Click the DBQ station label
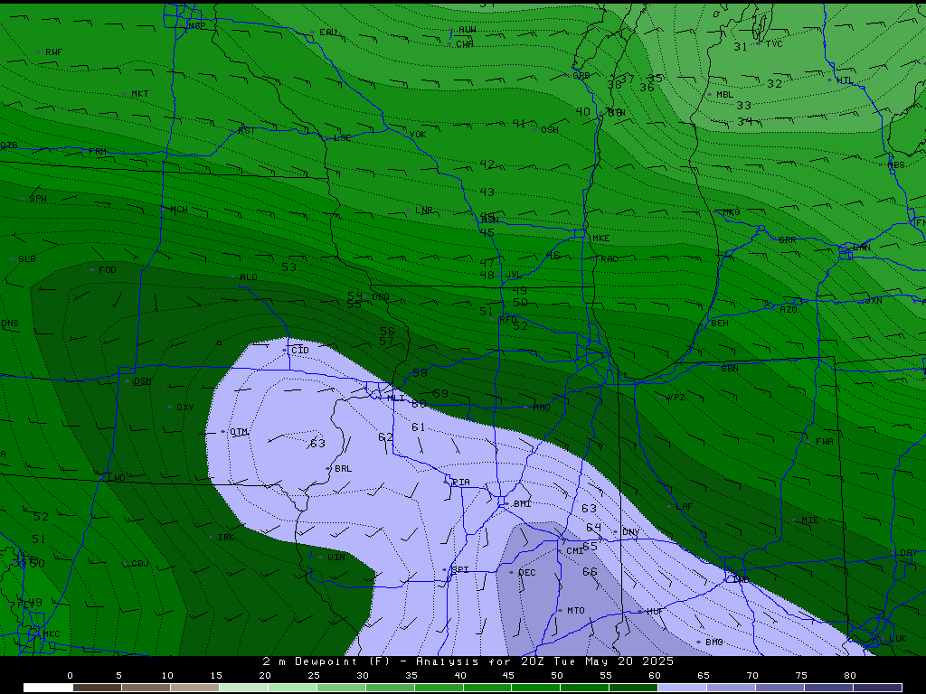Image resolution: width=926 pixels, height=694 pixels. (x=381, y=296)
